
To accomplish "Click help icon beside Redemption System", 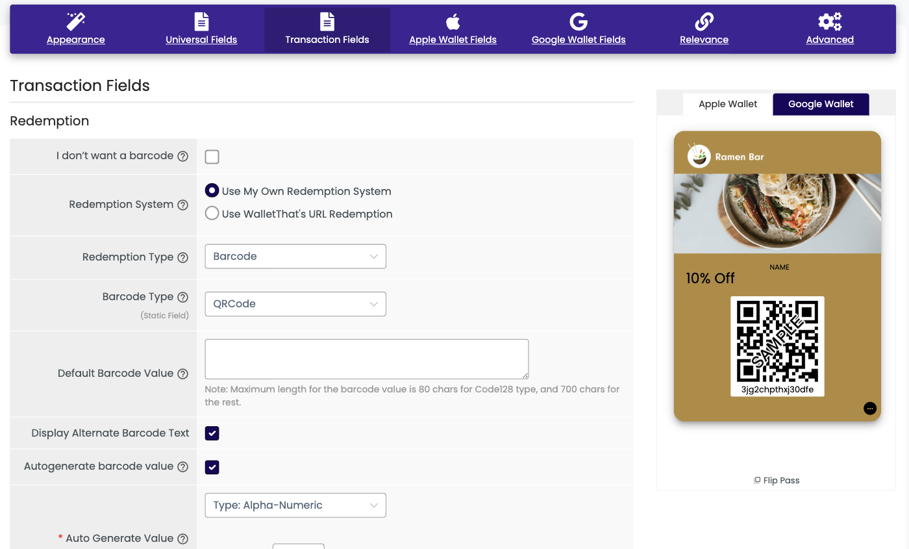I will click(x=183, y=205).
